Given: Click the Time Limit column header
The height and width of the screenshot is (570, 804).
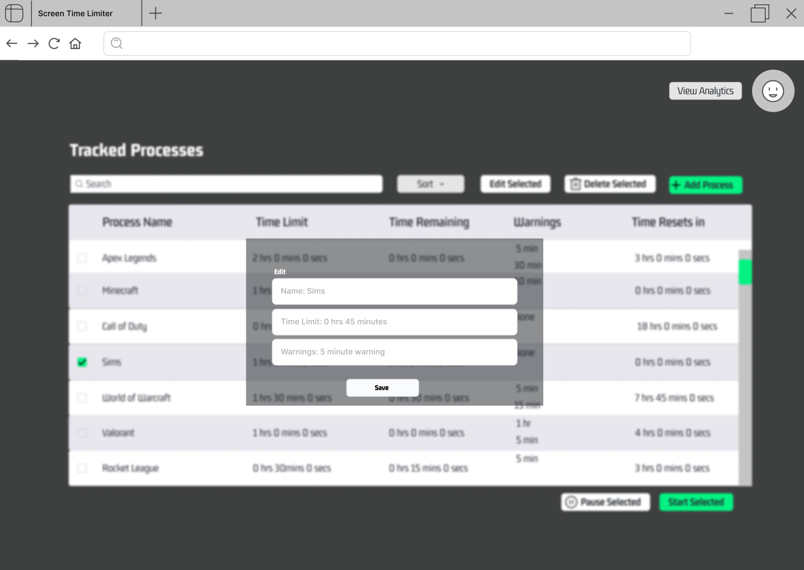Looking at the screenshot, I should click(x=282, y=222).
